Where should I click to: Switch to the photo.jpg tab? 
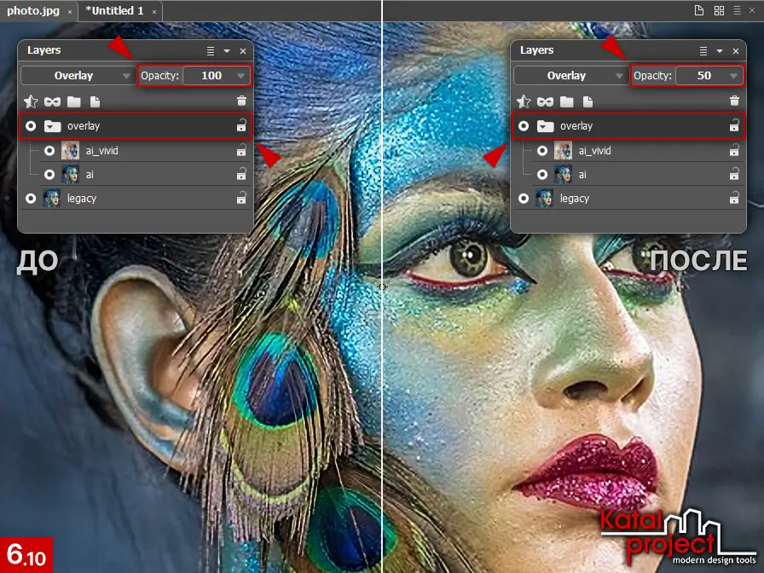click(x=33, y=11)
